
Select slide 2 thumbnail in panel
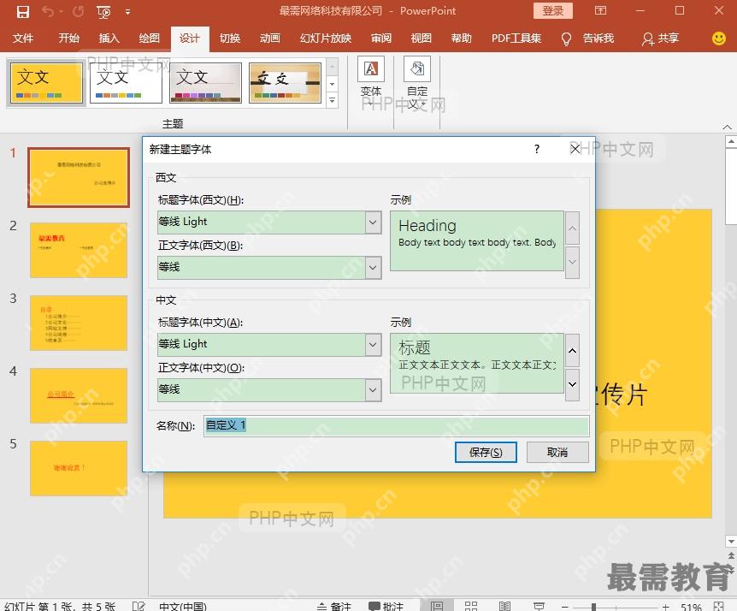pos(79,250)
